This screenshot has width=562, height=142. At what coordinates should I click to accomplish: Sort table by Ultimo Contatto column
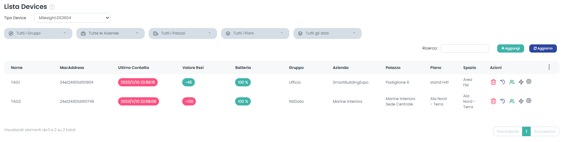point(133,68)
